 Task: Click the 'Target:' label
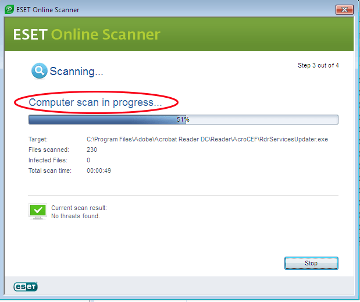point(38,139)
